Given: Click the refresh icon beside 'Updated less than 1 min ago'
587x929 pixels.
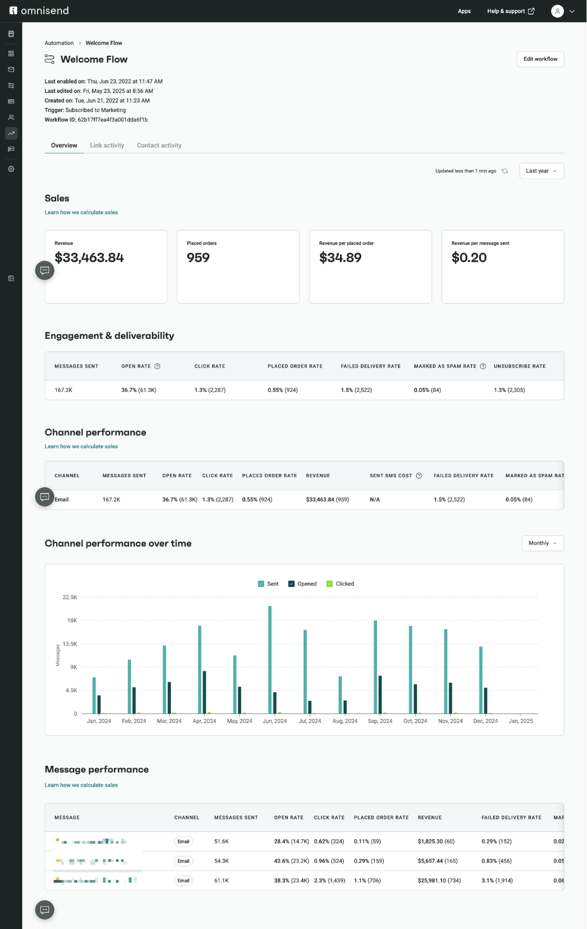Looking at the screenshot, I should pyautogui.click(x=505, y=171).
